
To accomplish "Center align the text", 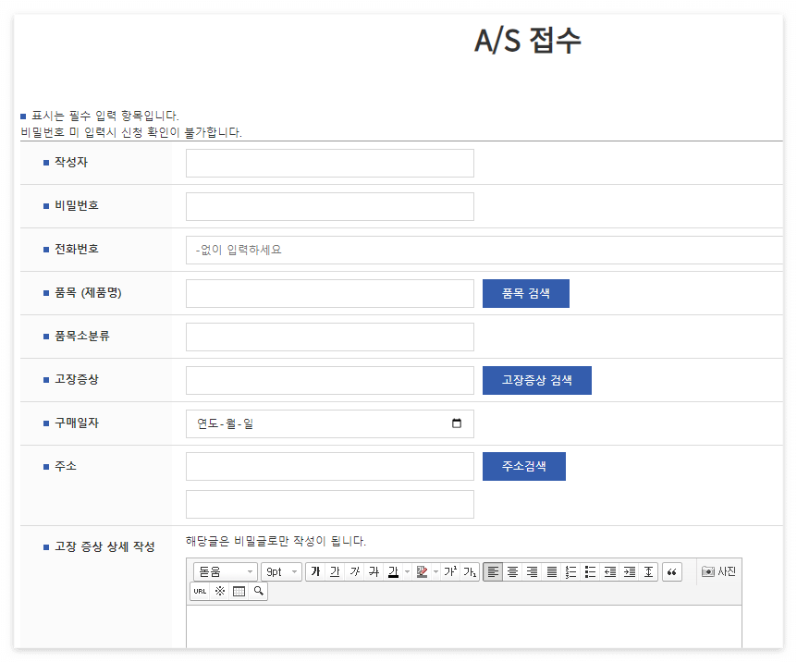I will pos(512,572).
